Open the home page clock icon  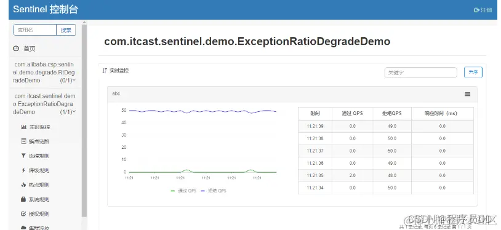16,49
